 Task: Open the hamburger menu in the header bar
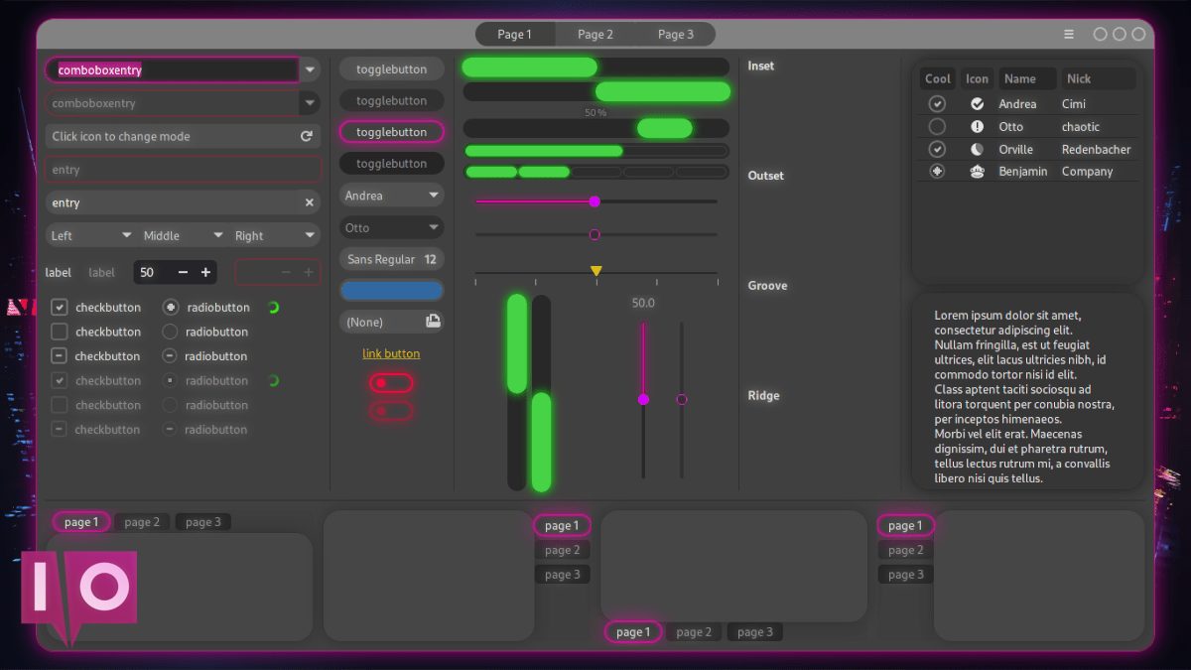(1069, 34)
